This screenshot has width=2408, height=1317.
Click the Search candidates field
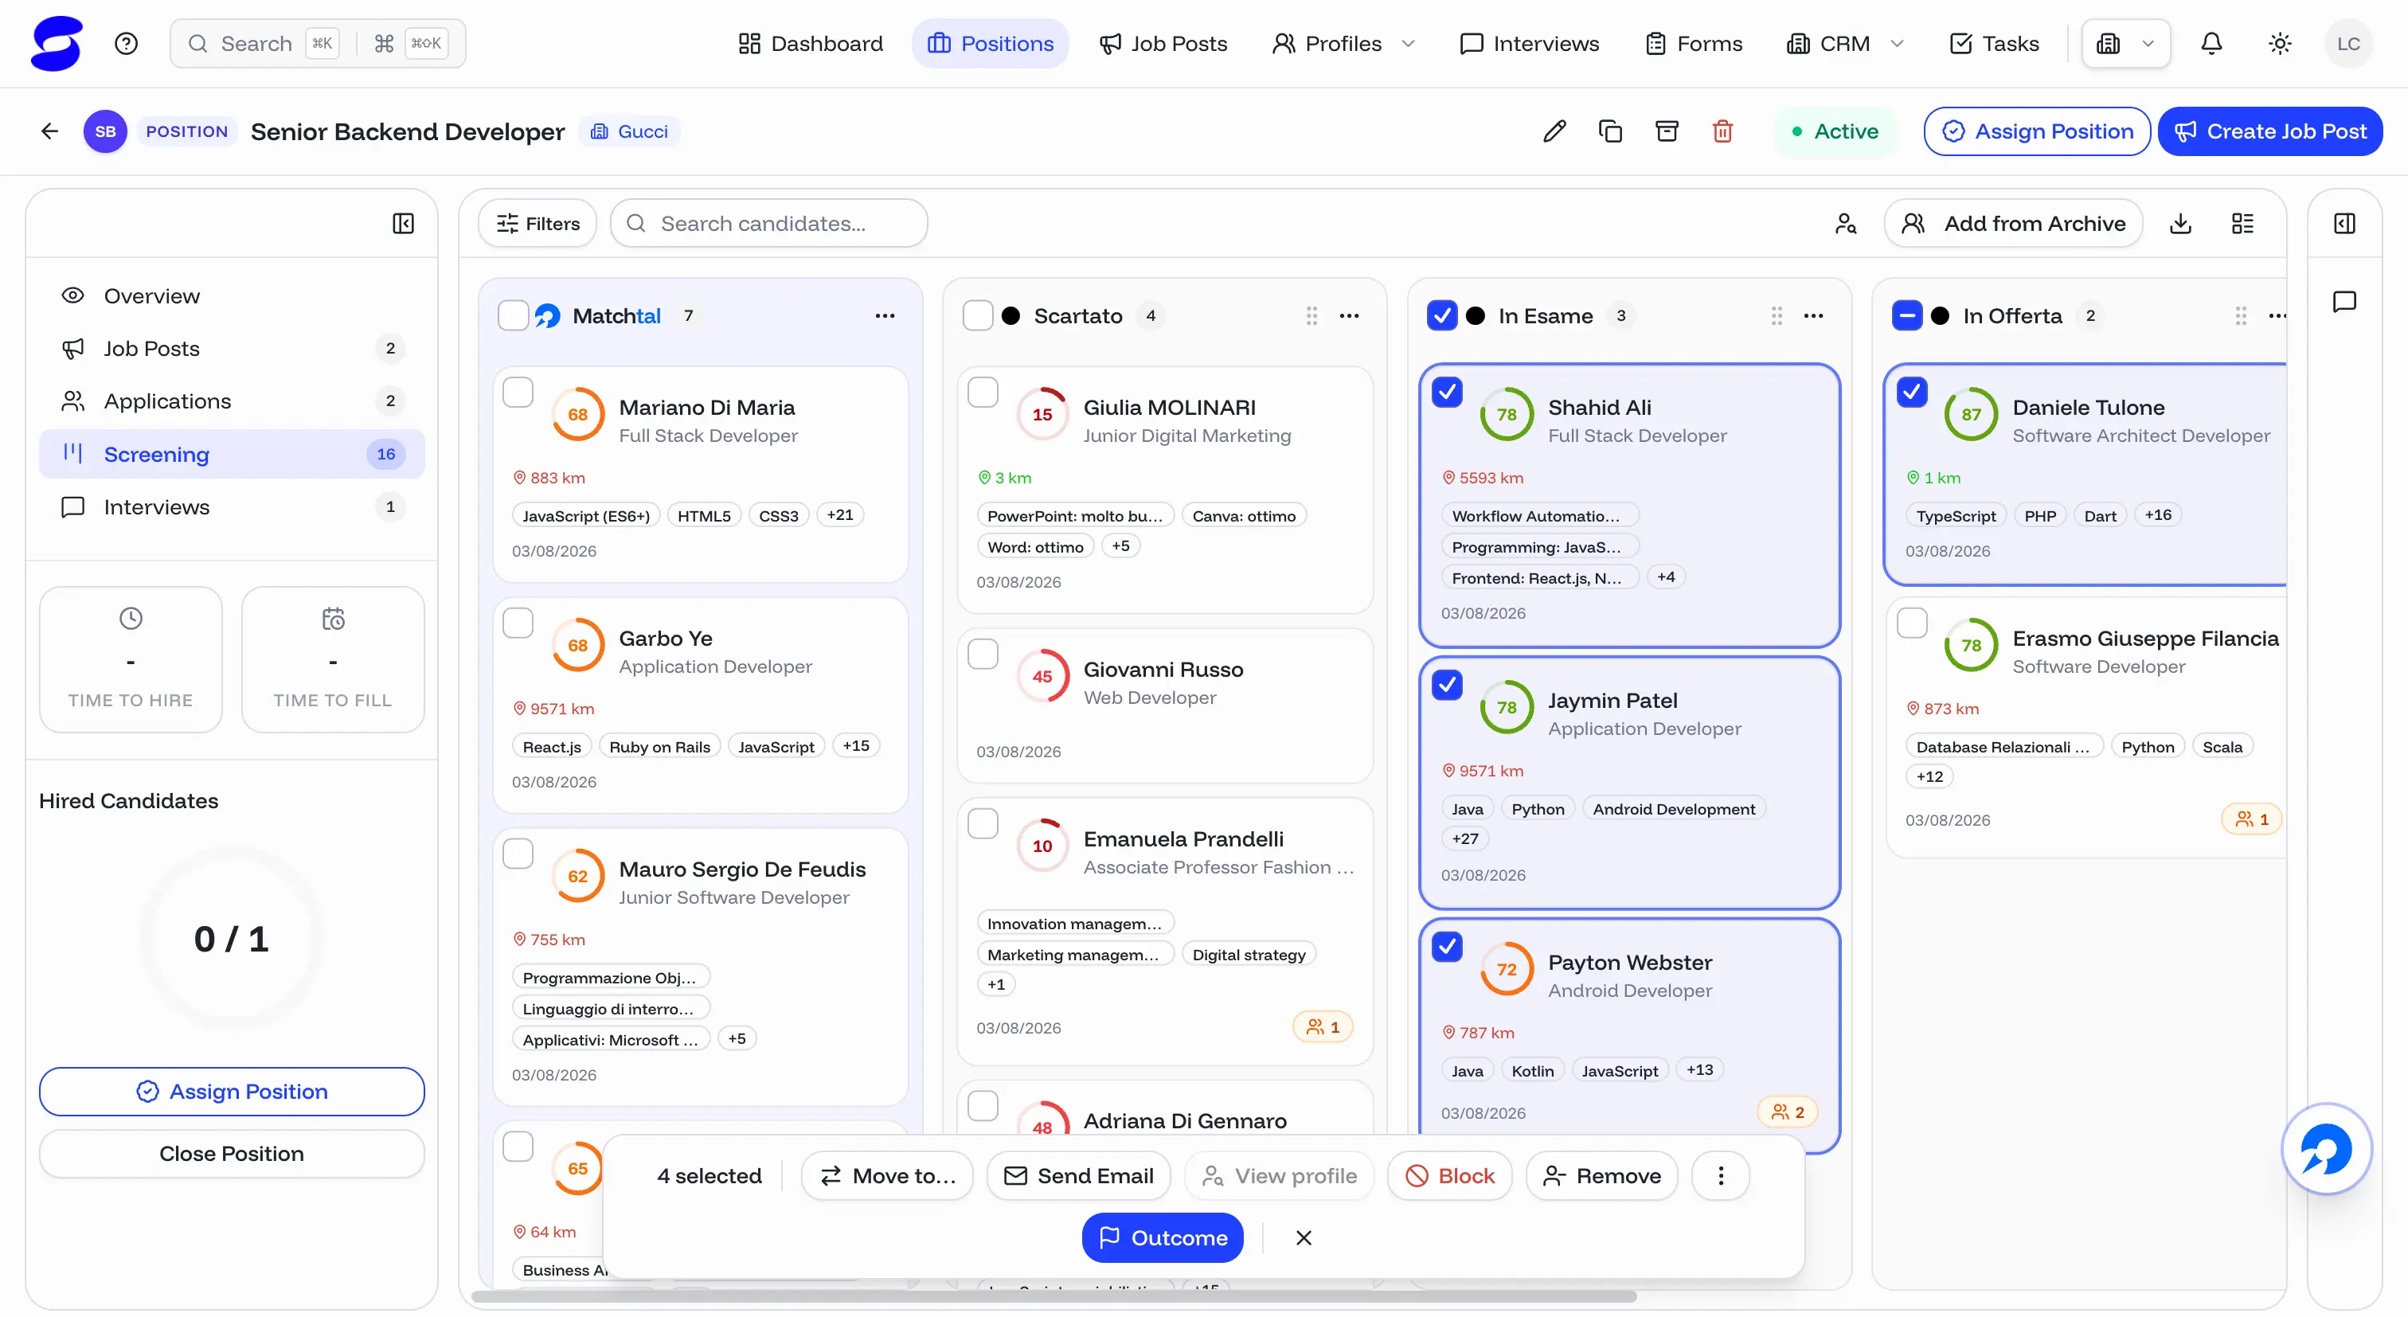point(768,224)
